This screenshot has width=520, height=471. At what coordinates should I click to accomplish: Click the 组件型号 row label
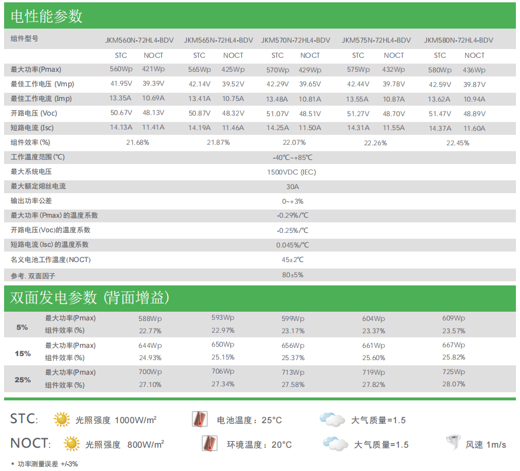coord(24,39)
